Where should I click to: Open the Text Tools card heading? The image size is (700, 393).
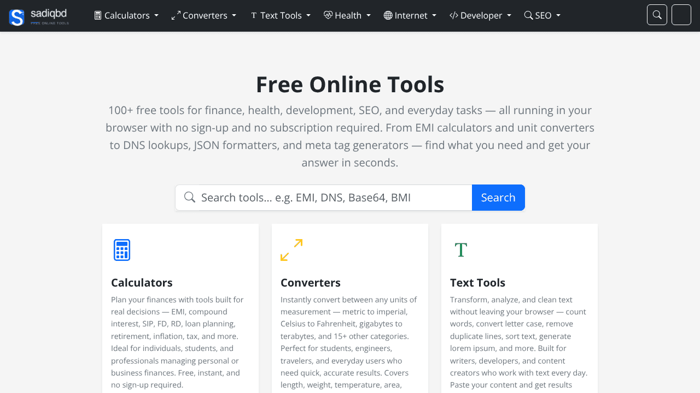[477, 283]
